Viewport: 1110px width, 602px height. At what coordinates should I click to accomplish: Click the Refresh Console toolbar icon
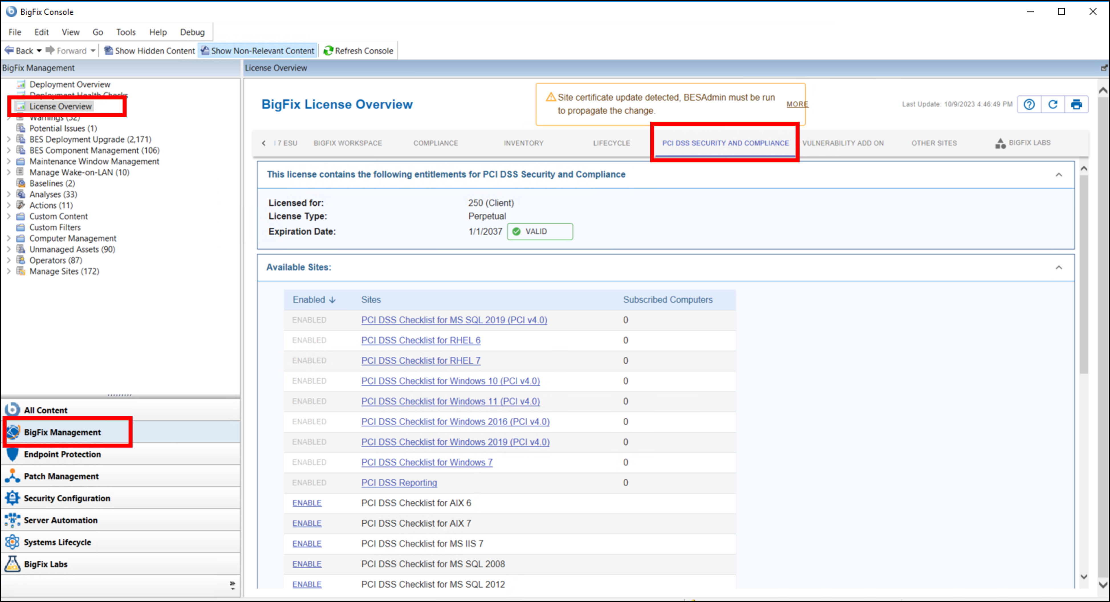coord(328,51)
